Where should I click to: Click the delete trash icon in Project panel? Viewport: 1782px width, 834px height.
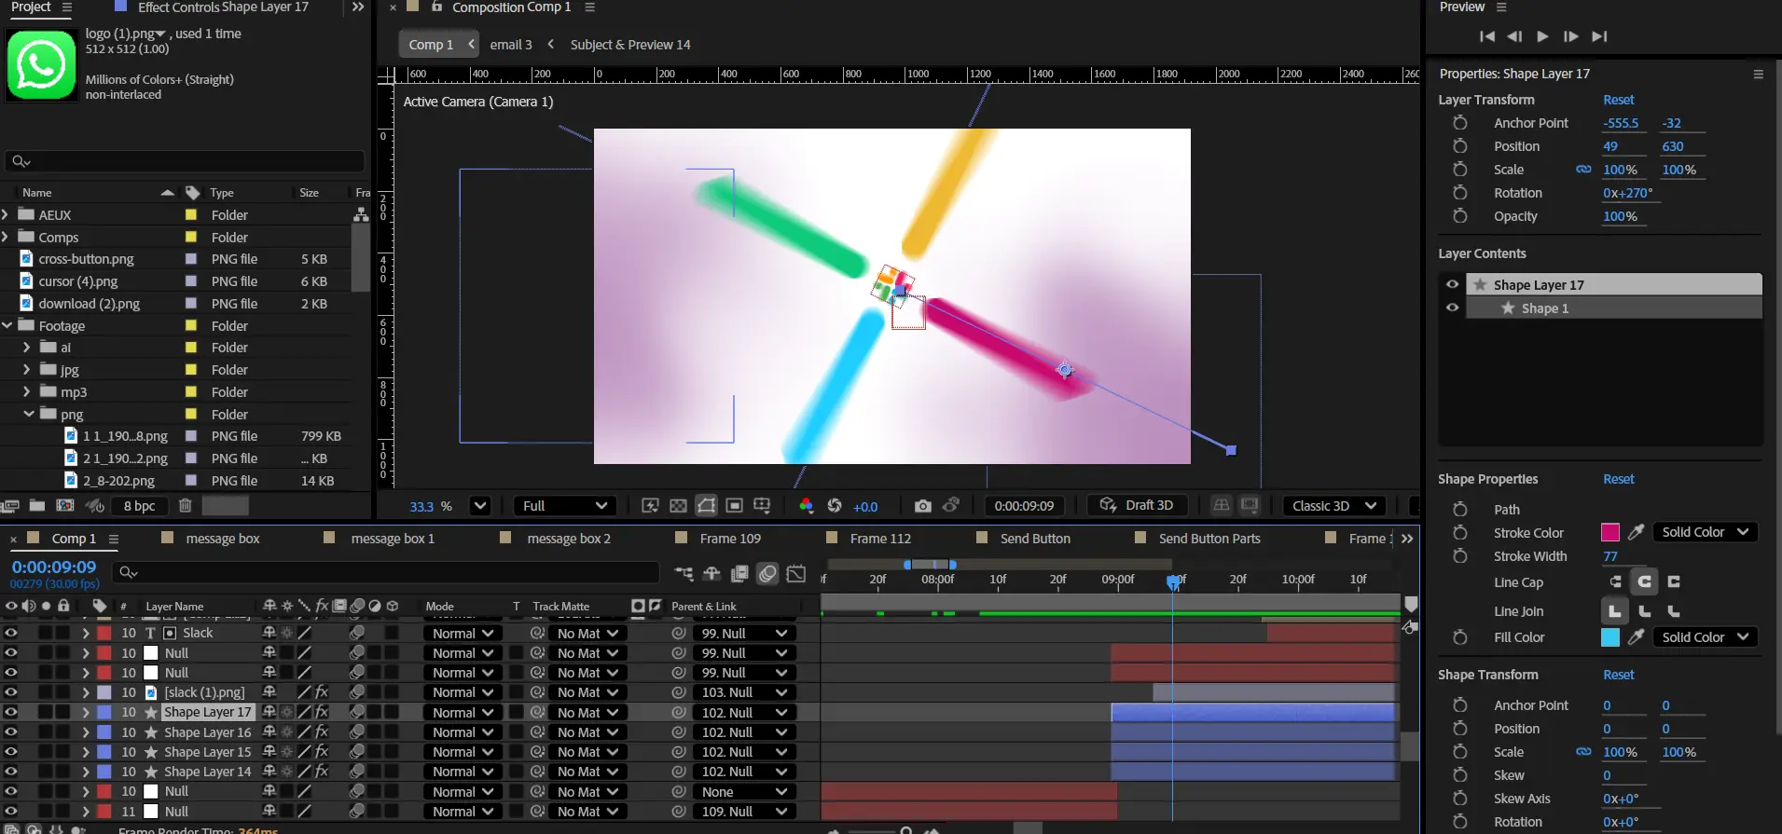[185, 506]
